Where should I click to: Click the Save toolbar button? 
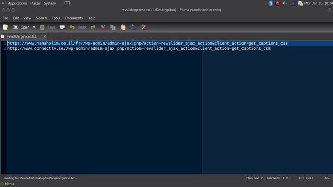tap(47, 27)
